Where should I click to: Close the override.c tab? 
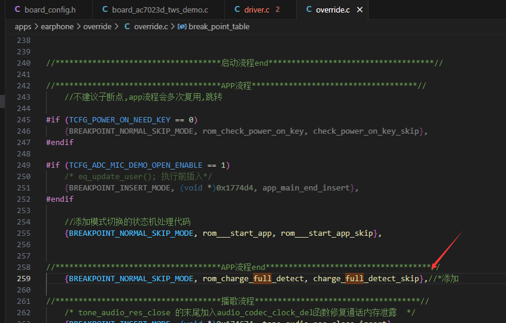pos(359,10)
